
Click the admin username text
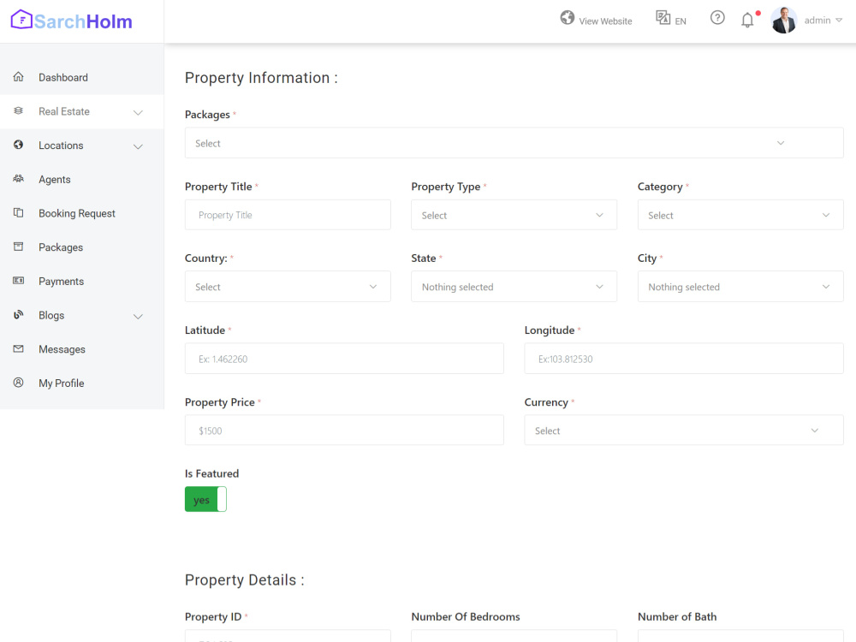tap(817, 21)
